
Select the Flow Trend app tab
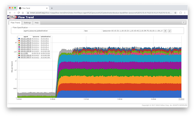tap(15, 23)
